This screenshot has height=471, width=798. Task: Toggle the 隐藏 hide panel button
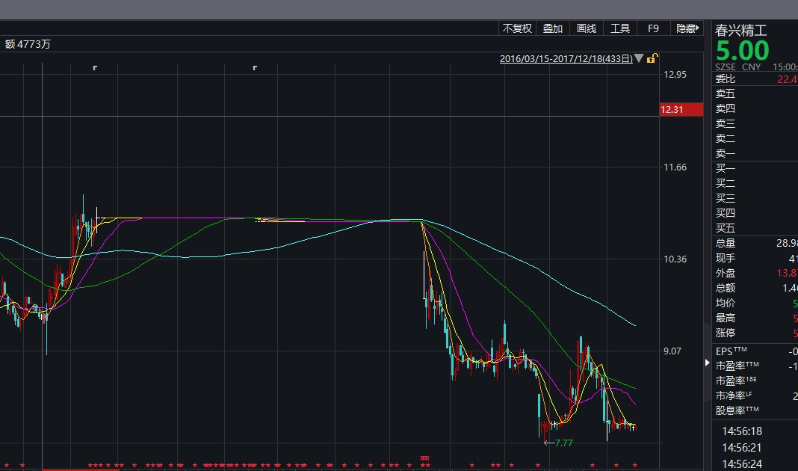687,28
